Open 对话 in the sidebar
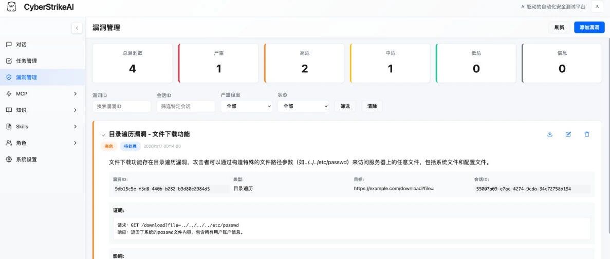Image resolution: width=610 pixels, height=259 pixels. (x=43, y=45)
